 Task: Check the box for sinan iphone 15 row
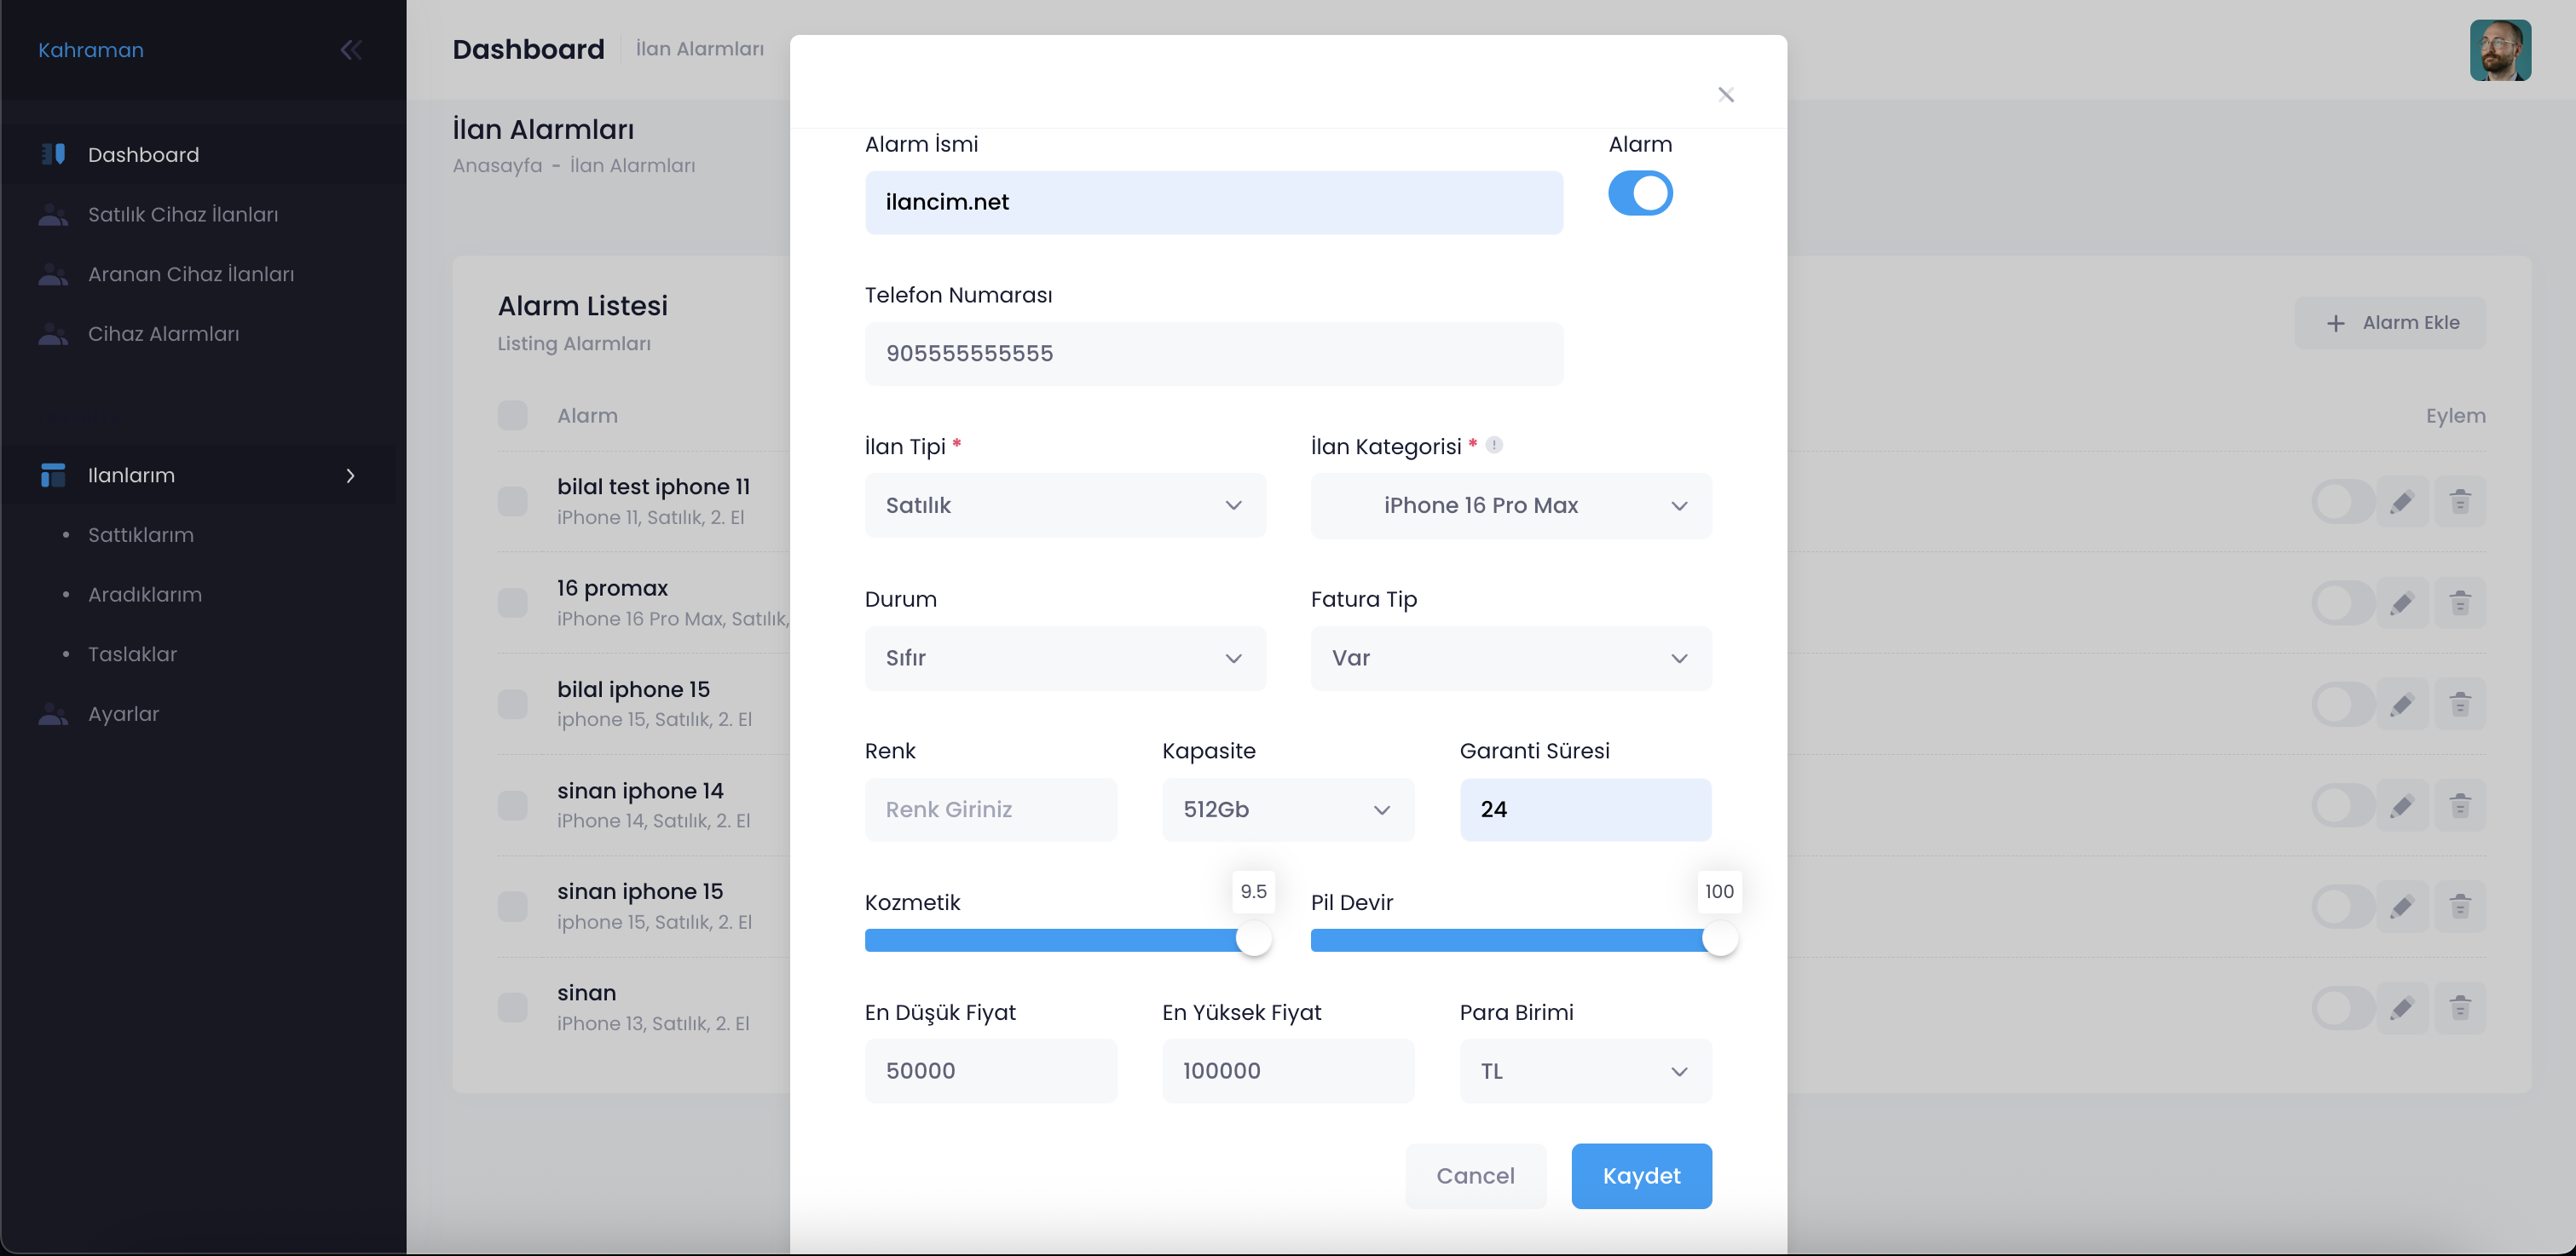(x=513, y=906)
